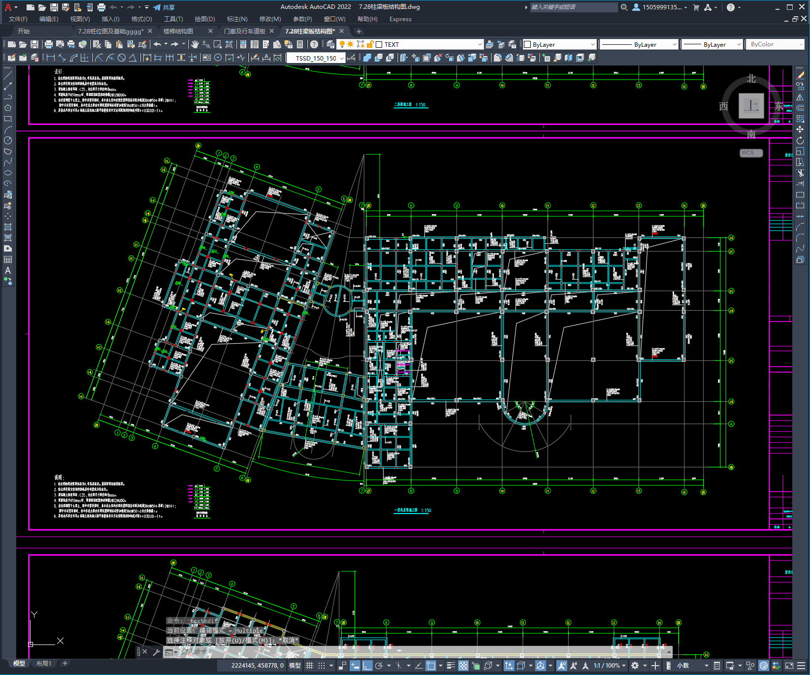810x675 pixels.
Task: Toggle the layer lock icon in layer dropdown
Action: point(370,44)
